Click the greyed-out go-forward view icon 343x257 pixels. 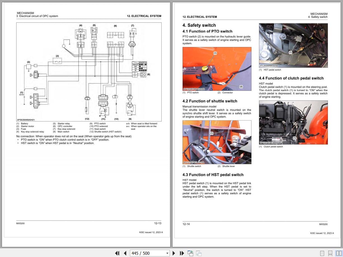(x=199, y=253)
